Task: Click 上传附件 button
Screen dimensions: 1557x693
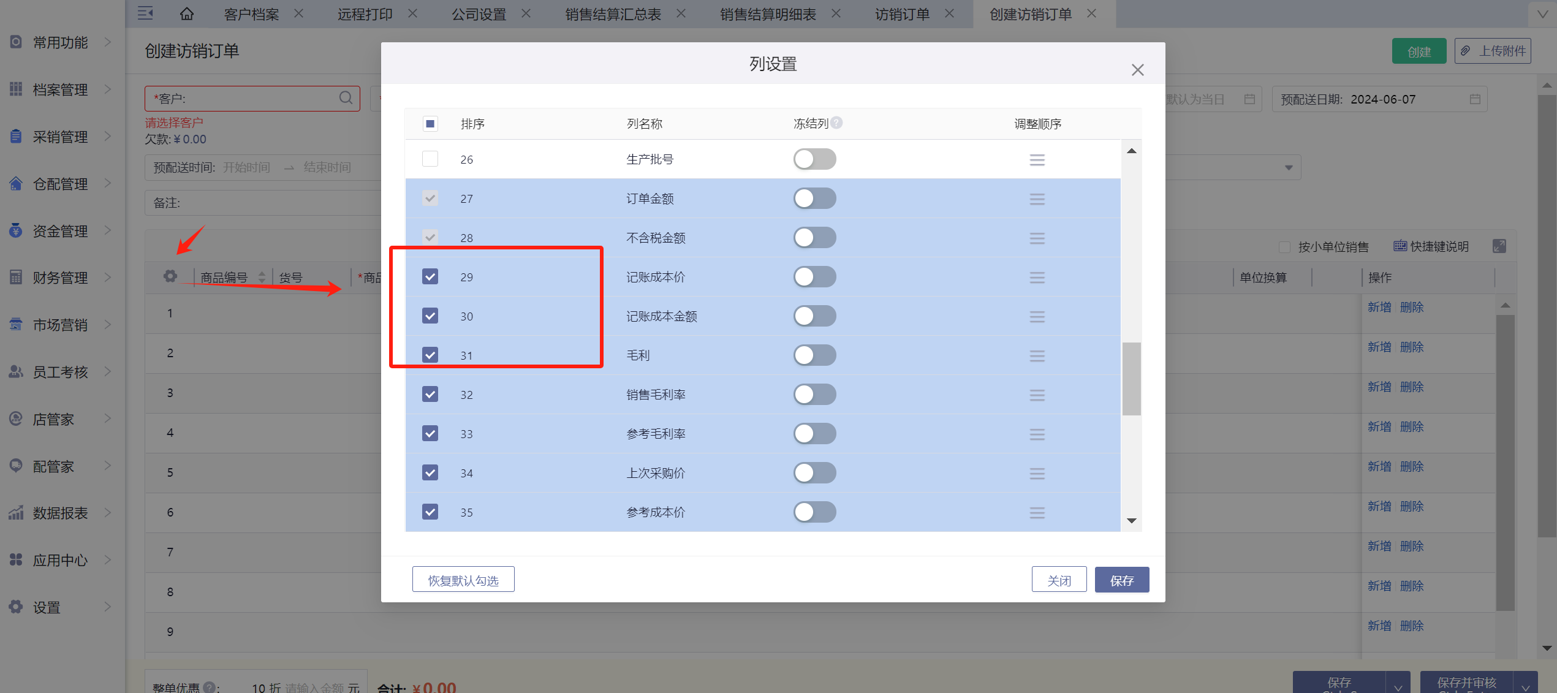Action: pos(1493,51)
